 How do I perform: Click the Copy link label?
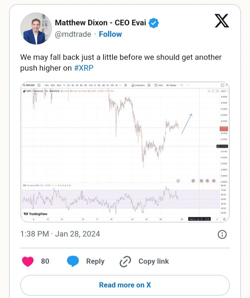[153, 261]
